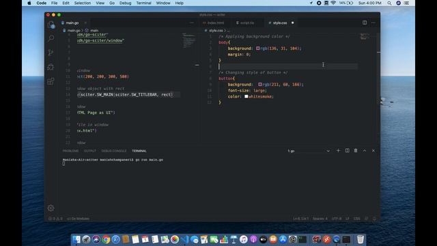Viewport: 437px width, 246px height.
Task: Open More Actions for right editor group
Action: pyautogui.click(x=373, y=23)
